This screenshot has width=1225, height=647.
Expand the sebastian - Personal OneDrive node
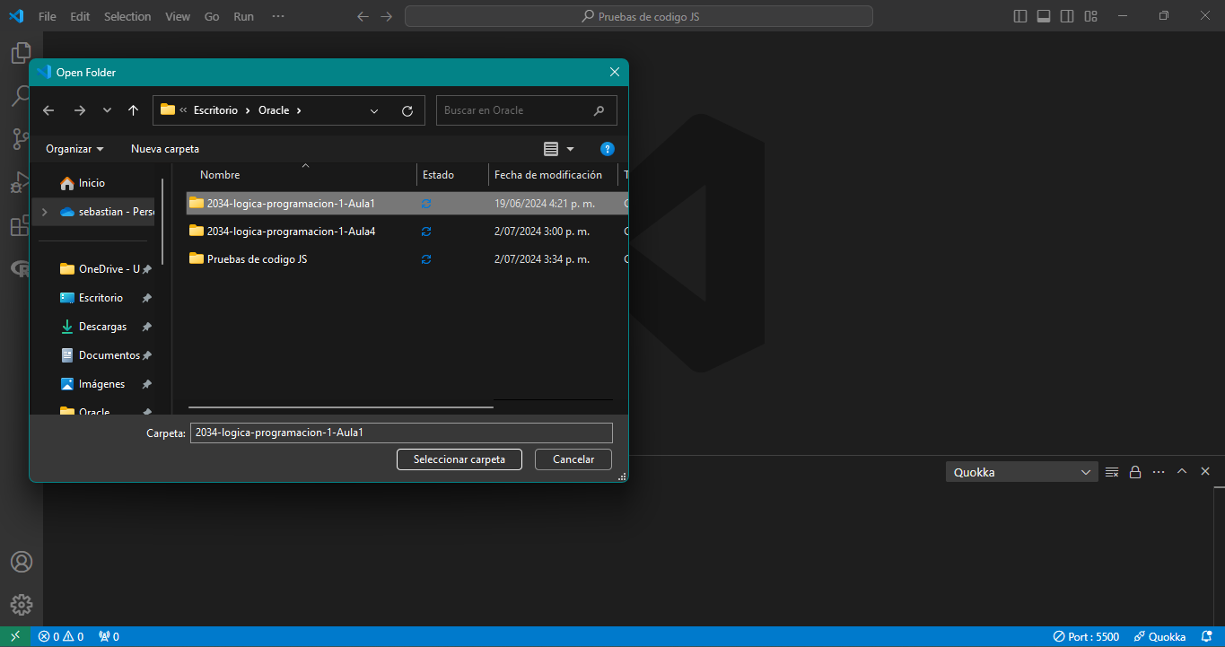point(44,212)
